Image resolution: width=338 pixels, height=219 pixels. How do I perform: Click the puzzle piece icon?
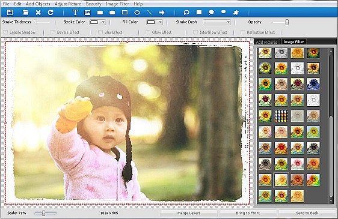click(x=236, y=13)
